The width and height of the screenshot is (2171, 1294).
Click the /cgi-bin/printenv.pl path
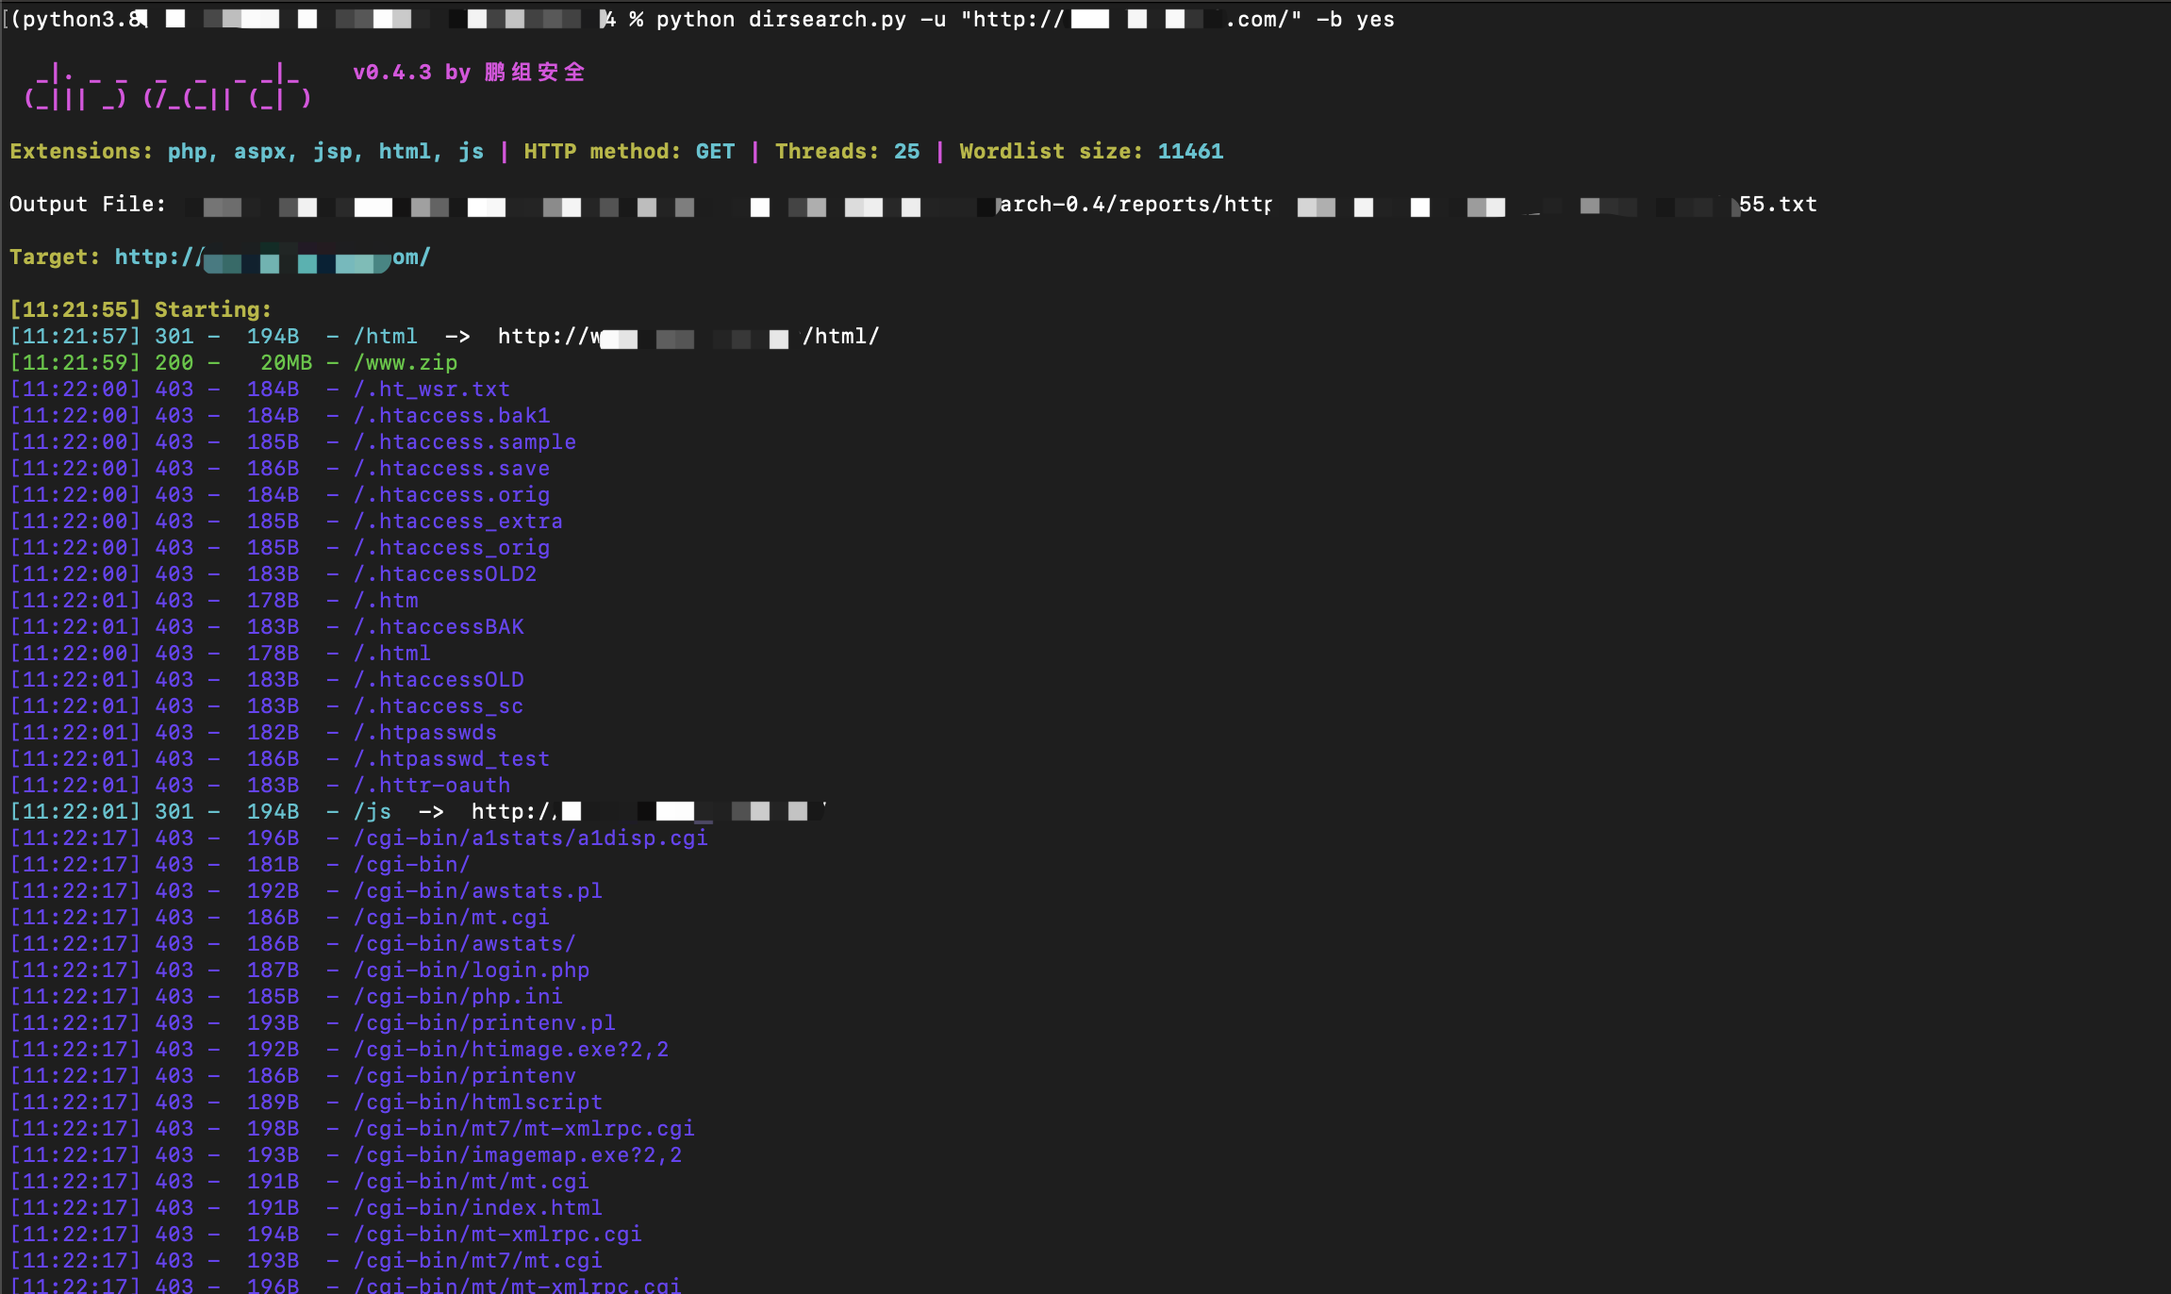point(485,1023)
